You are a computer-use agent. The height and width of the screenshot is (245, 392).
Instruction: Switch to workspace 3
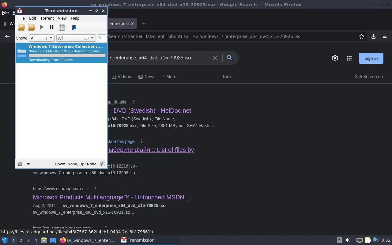click(28, 240)
